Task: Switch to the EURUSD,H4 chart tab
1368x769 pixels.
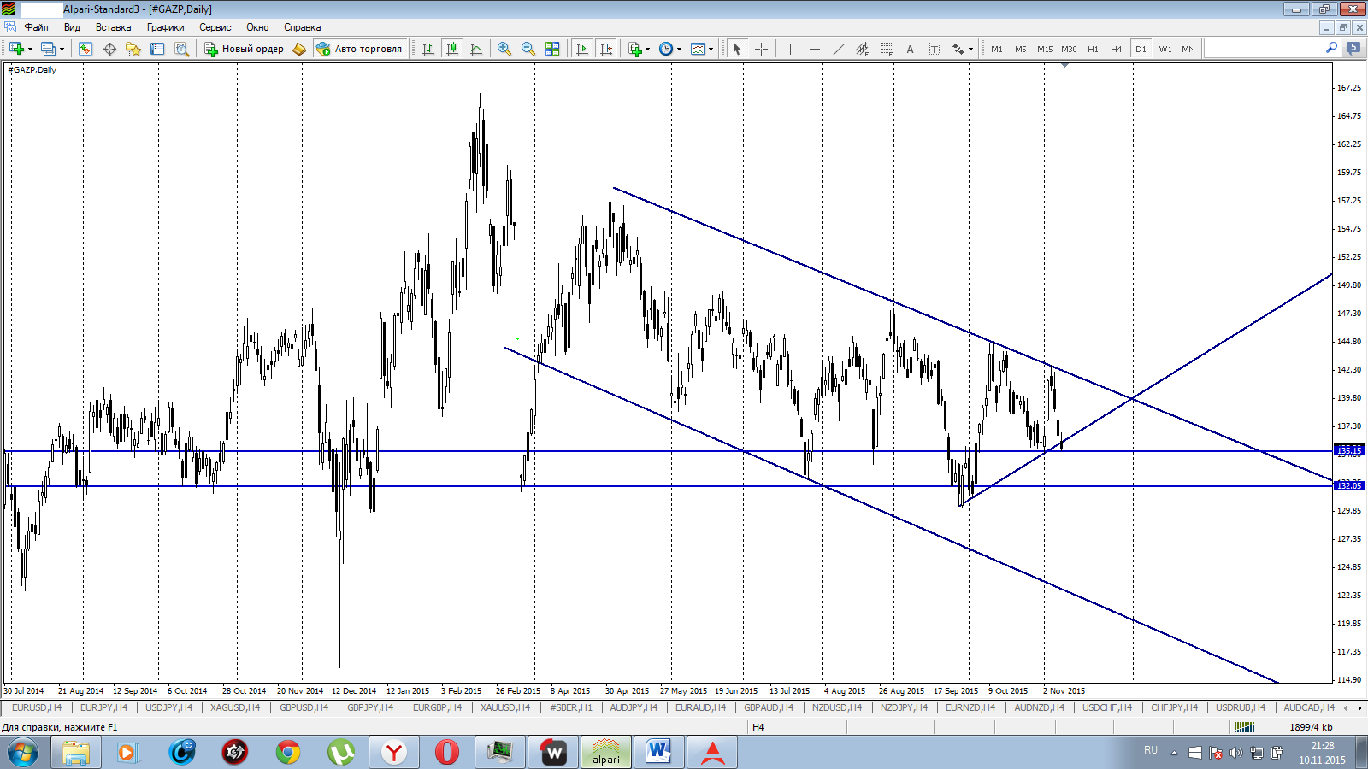Action: 36,707
